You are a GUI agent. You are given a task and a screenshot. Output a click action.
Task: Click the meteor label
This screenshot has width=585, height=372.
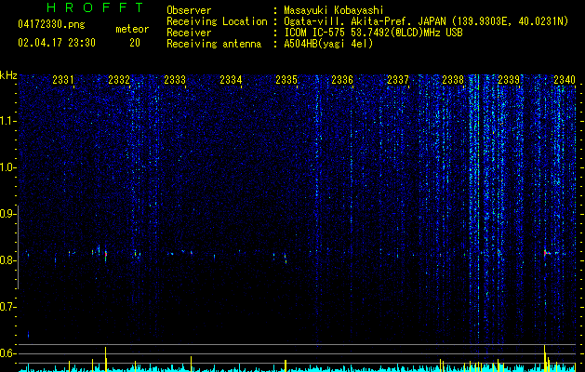point(132,29)
